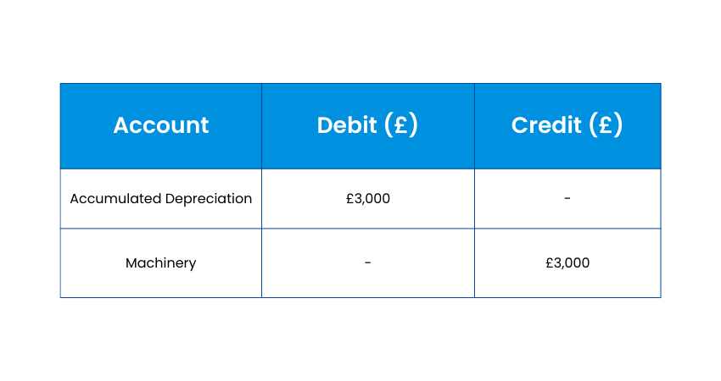The height and width of the screenshot is (381, 721).
Task: Select the Machinery account cell
Action: (160, 263)
